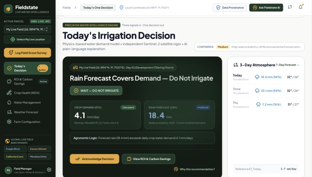The height and width of the screenshot is (177, 312).
Task: Select the California (Corn) benchmark
Action: [15, 156]
